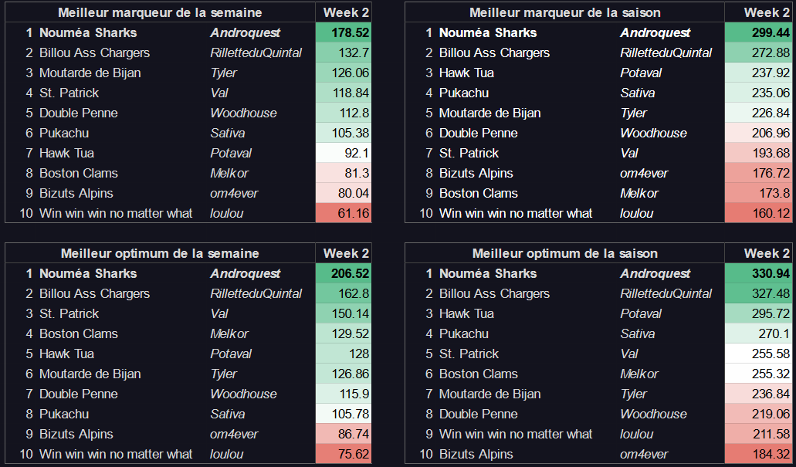Select the 330.94 optimum season cell

pyautogui.click(x=758, y=273)
